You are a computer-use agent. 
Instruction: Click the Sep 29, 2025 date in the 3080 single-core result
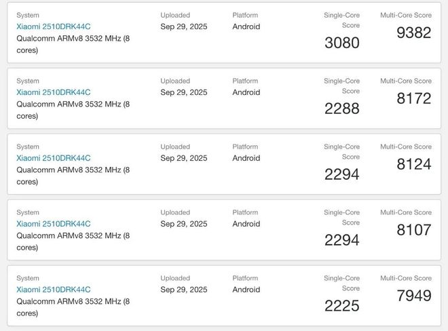pyautogui.click(x=184, y=27)
